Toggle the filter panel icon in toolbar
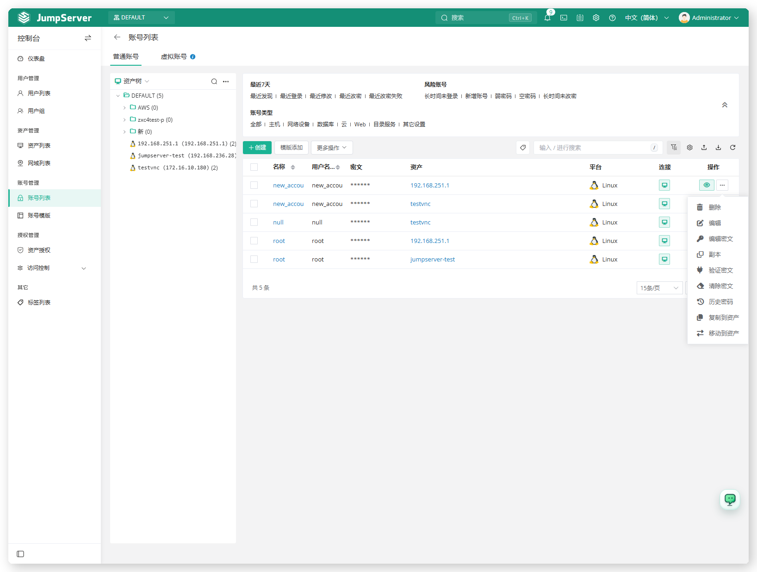 (674, 148)
